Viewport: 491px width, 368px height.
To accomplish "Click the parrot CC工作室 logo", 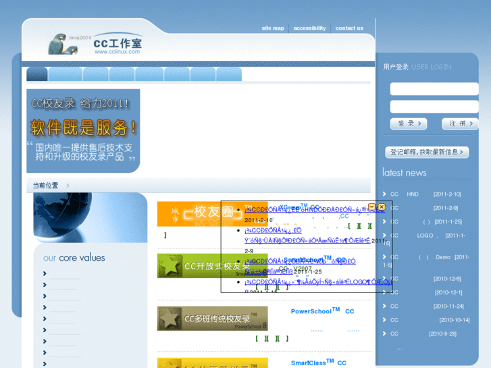I will [x=95, y=43].
